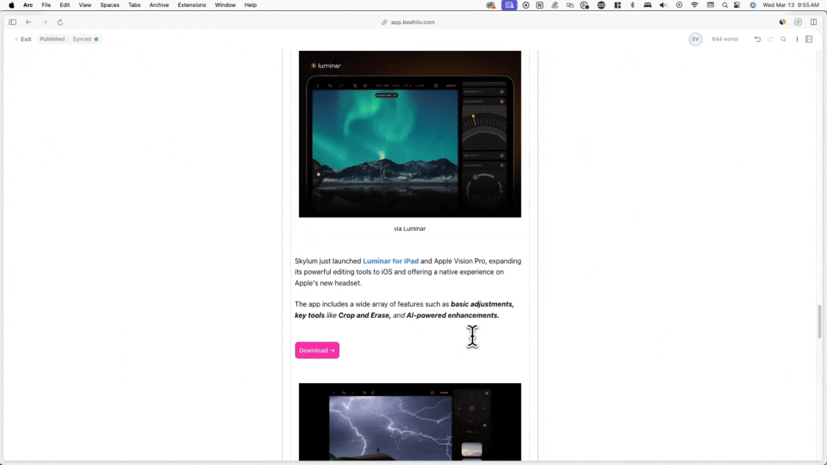The height and width of the screenshot is (465, 827).
Task: Reload the page with the refresh icon
Action: coord(60,22)
